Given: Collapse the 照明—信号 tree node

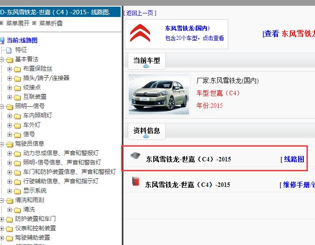Looking at the screenshot, I should tap(2, 106).
